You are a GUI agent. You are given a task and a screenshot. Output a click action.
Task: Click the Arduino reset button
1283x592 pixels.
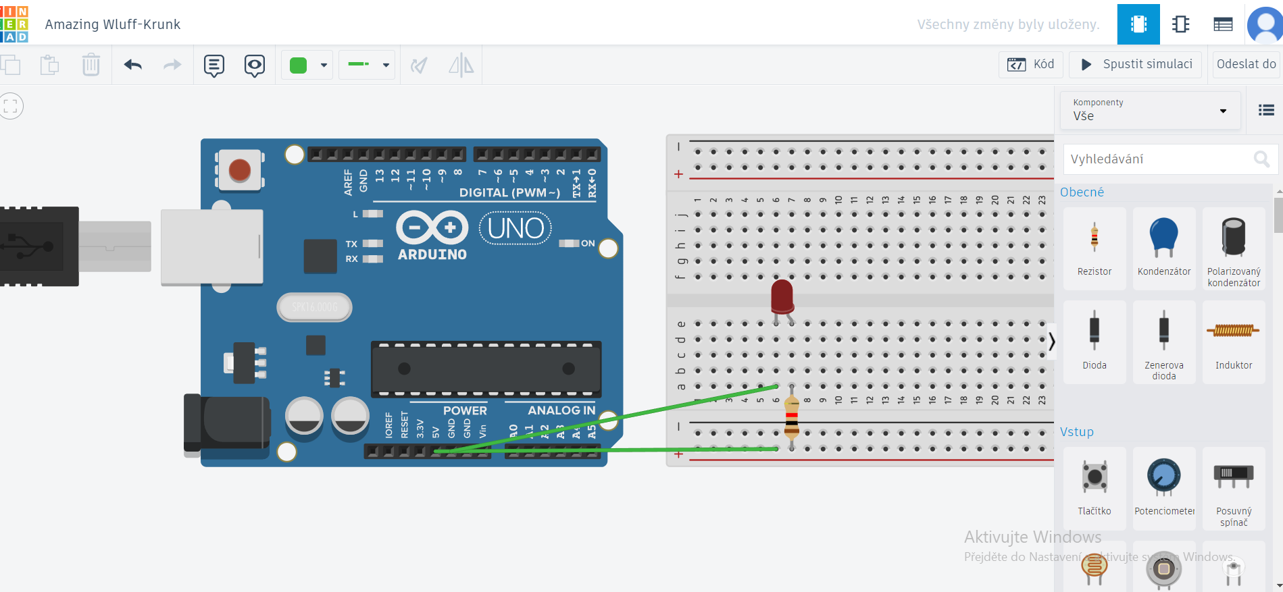pyautogui.click(x=239, y=170)
